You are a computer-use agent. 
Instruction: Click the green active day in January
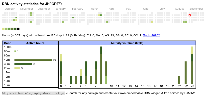[63, 22]
